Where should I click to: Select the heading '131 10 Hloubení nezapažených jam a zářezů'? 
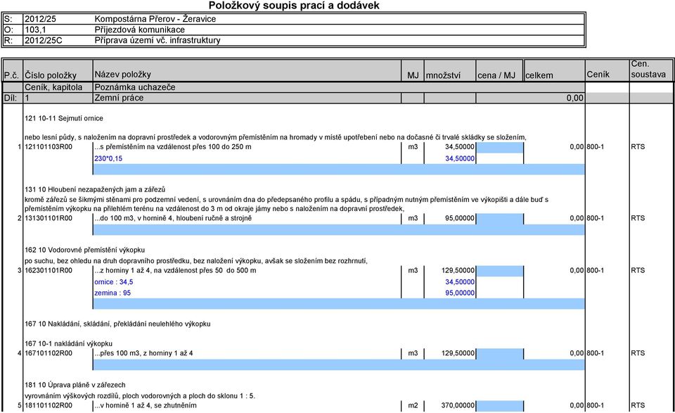[95, 189]
